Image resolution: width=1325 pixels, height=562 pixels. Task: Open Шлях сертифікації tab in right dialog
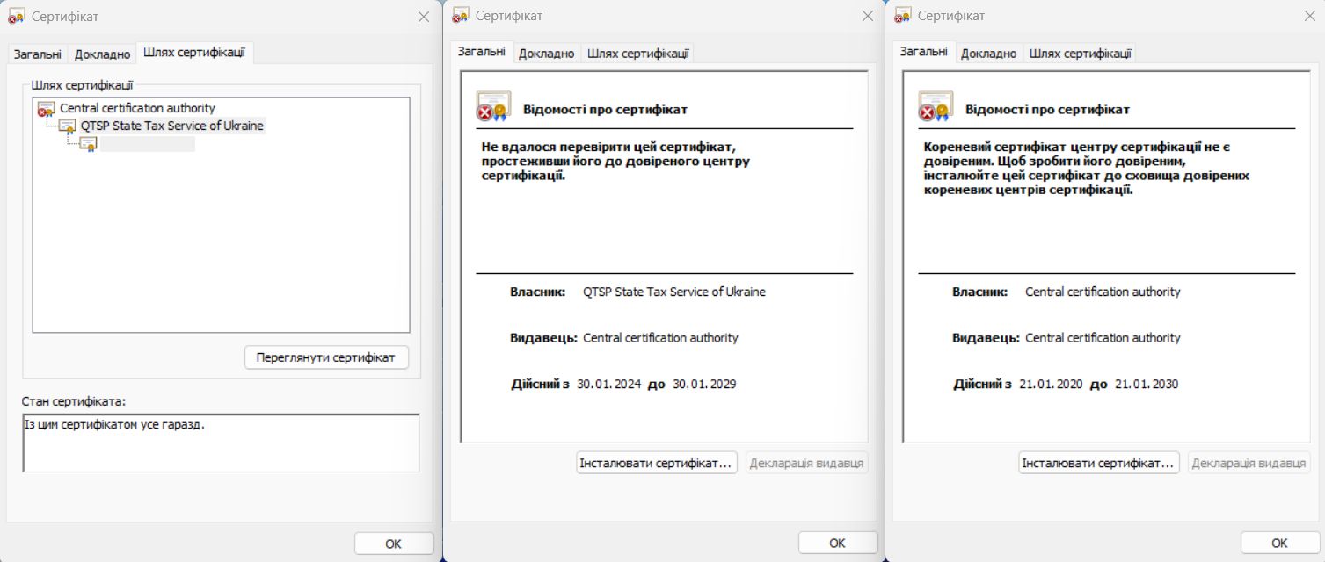click(1080, 54)
